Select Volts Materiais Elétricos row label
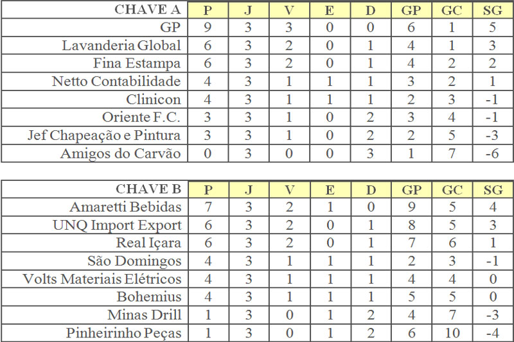514x342 pixels. pos(102,279)
